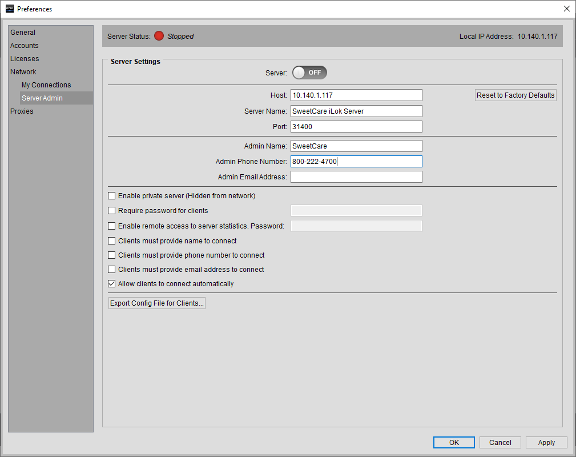Viewport: 576px width, 457px height.
Task: Toggle the Server switch to ON
Action: click(x=309, y=73)
